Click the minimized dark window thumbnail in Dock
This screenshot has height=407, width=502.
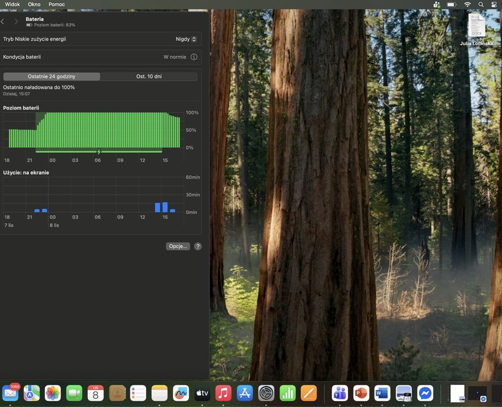point(478,393)
